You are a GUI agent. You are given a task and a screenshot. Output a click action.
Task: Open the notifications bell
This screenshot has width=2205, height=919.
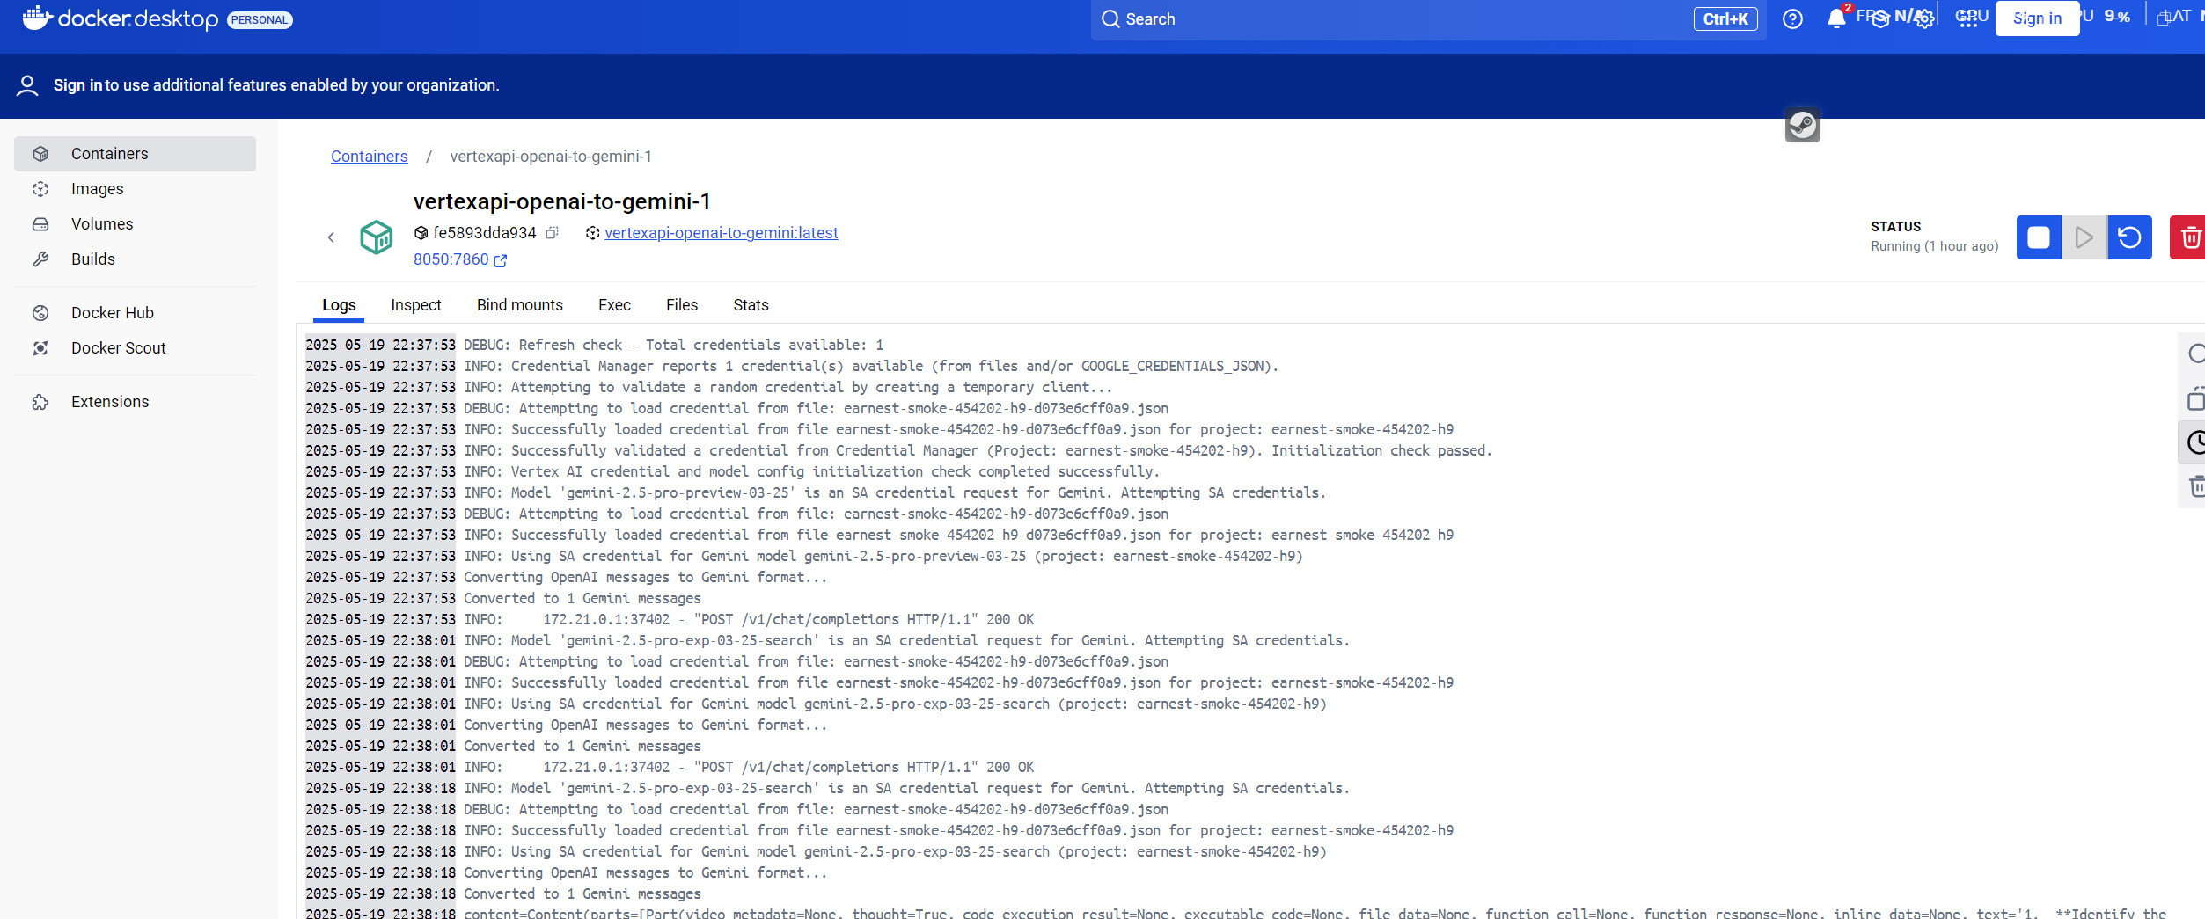(1835, 19)
